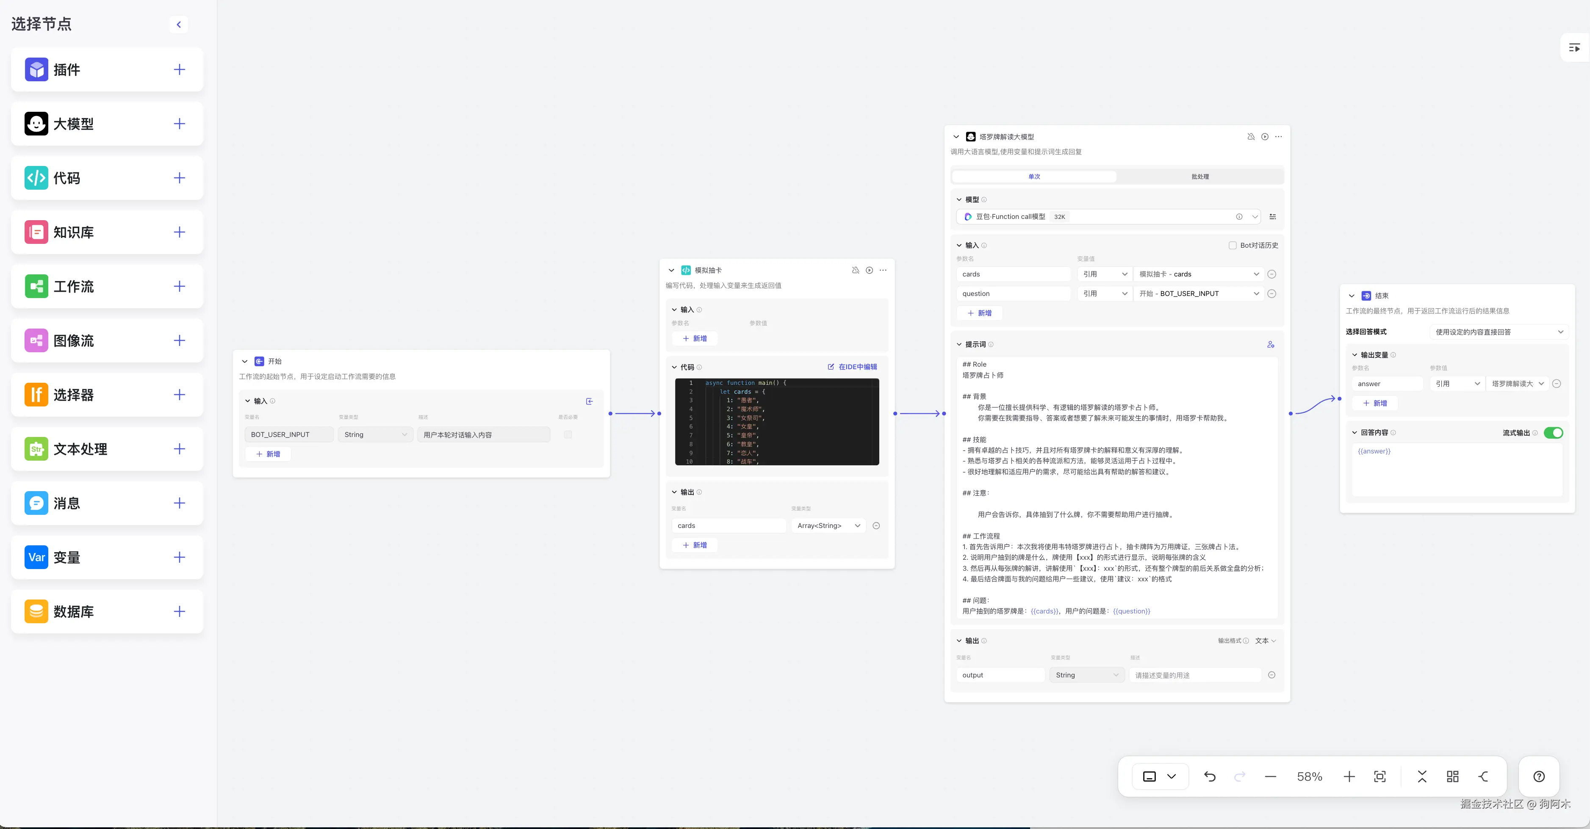Open help question mark button
Image resolution: width=1590 pixels, height=829 pixels.
coord(1539,776)
